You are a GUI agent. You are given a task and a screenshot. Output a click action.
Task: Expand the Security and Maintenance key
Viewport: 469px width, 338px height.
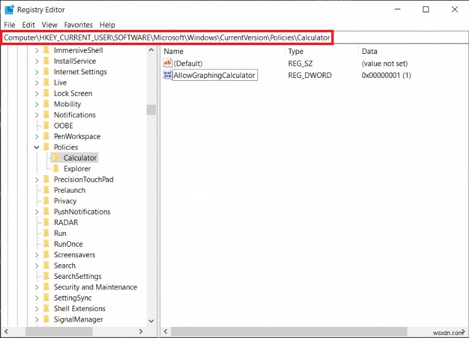[37, 287]
